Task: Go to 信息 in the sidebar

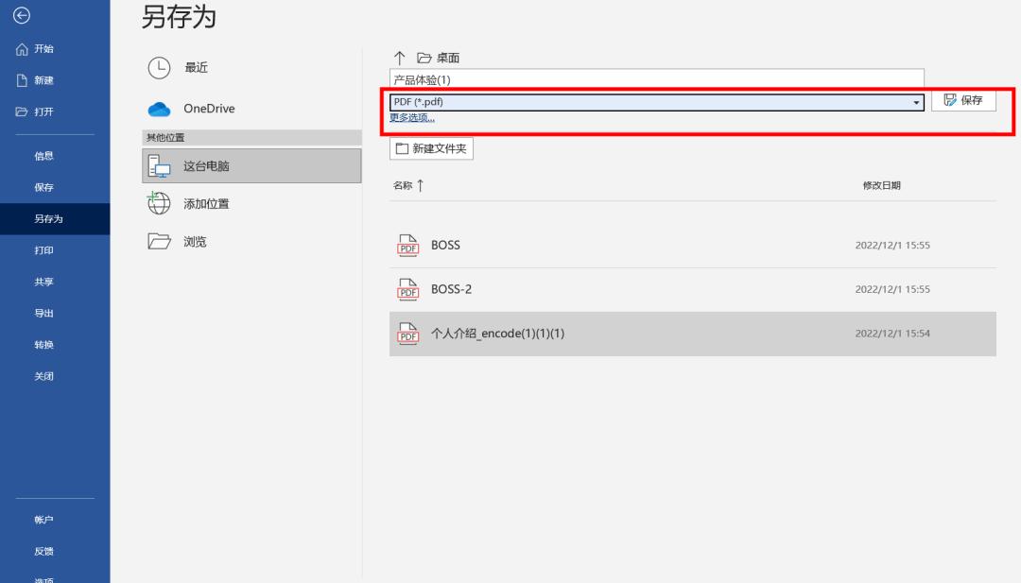Action: (43, 156)
